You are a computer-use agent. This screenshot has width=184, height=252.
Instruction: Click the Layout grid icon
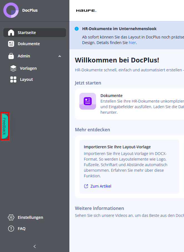[13, 79]
